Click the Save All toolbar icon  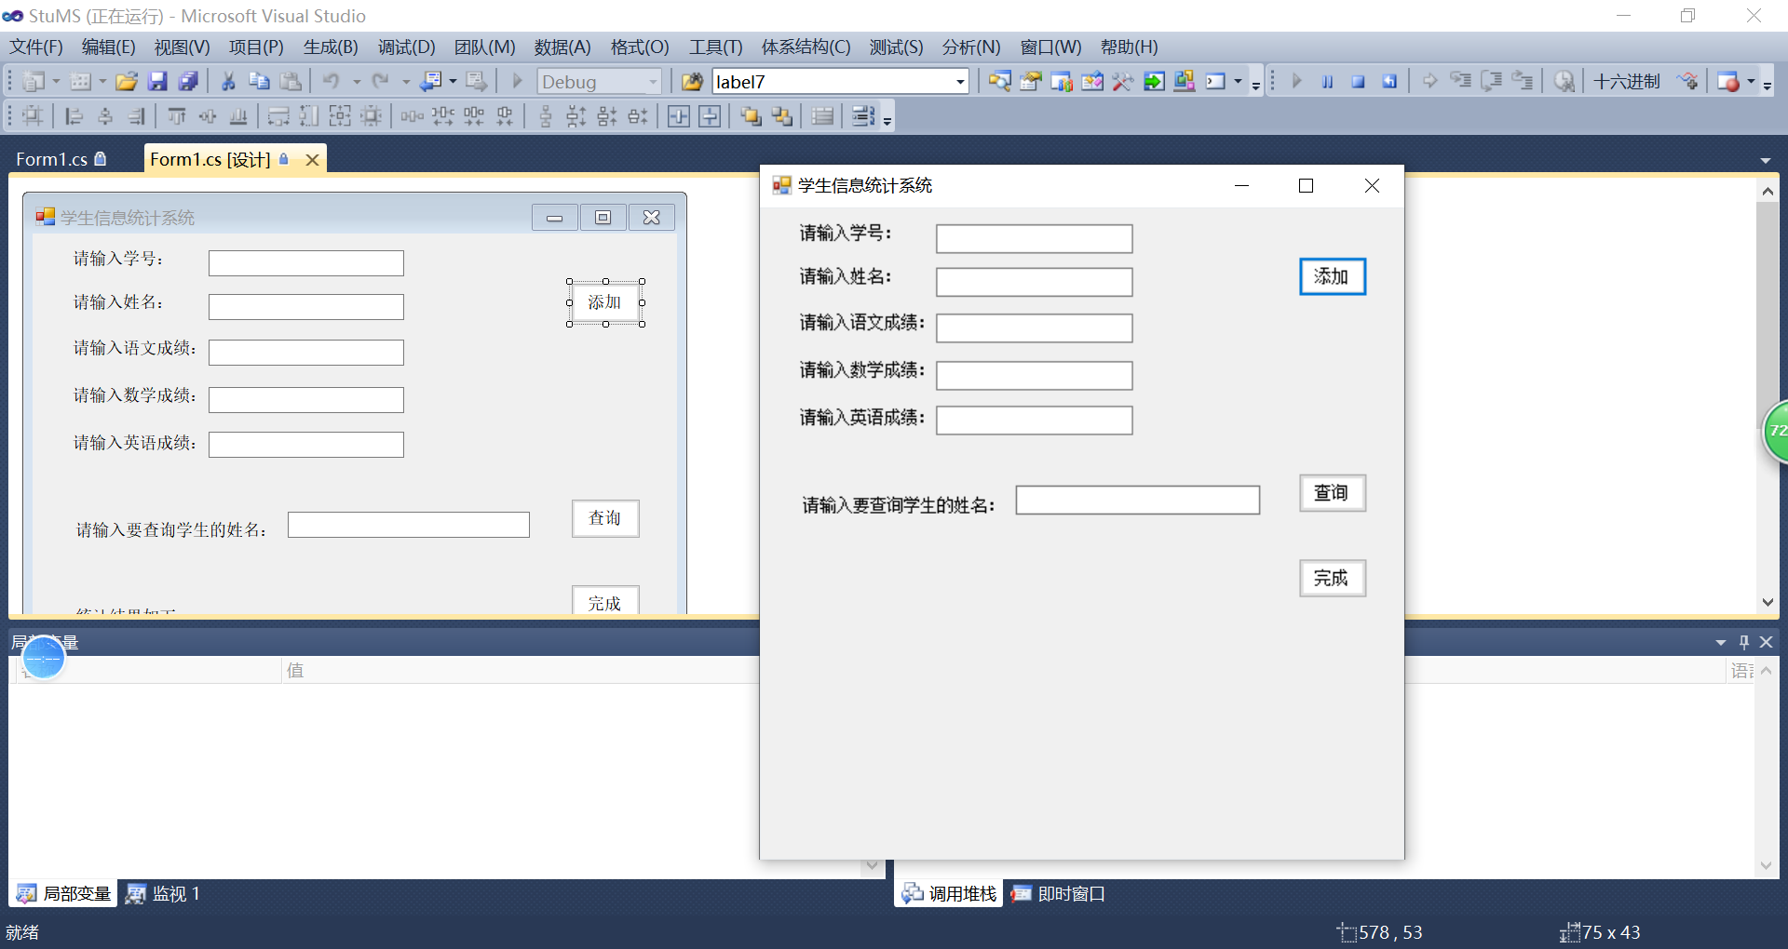pyautogui.click(x=189, y=81)
